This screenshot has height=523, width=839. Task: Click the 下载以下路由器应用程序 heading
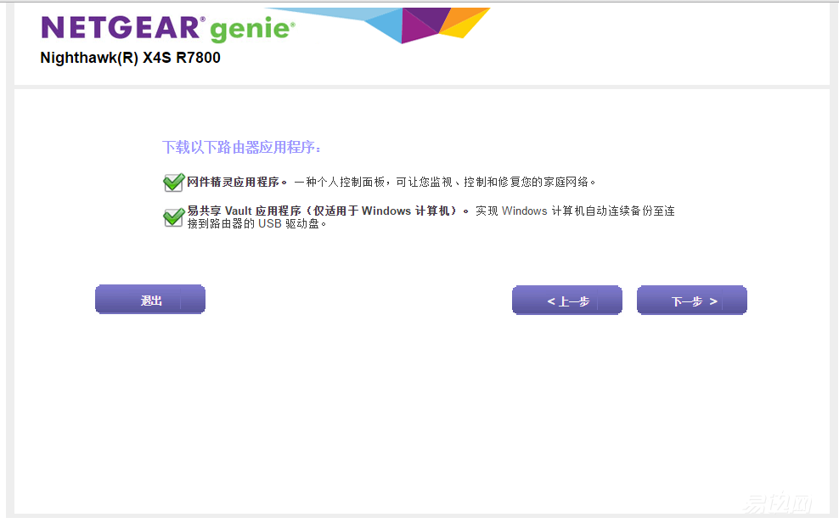(x=241, y=147)
